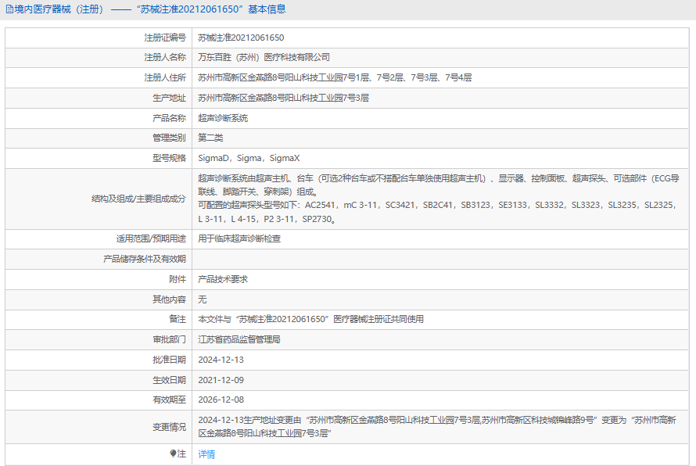The height and width of the screenshot is (466, 696).
Task: Select the 管理类别 label
Action: pos(169,138)
